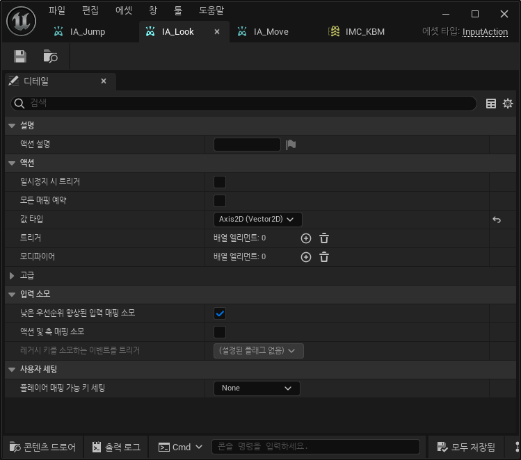
Task: Open 플레이어 매핑 가능 키 세팅 None dropdown
Action: [257, 388]
